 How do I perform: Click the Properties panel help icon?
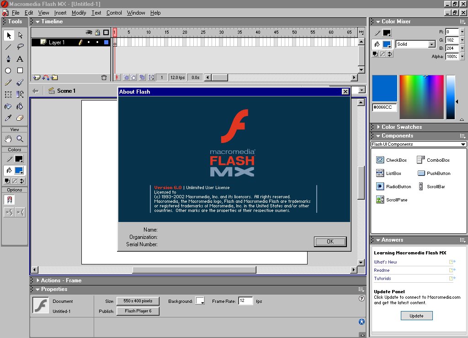[x=362, y=299]
